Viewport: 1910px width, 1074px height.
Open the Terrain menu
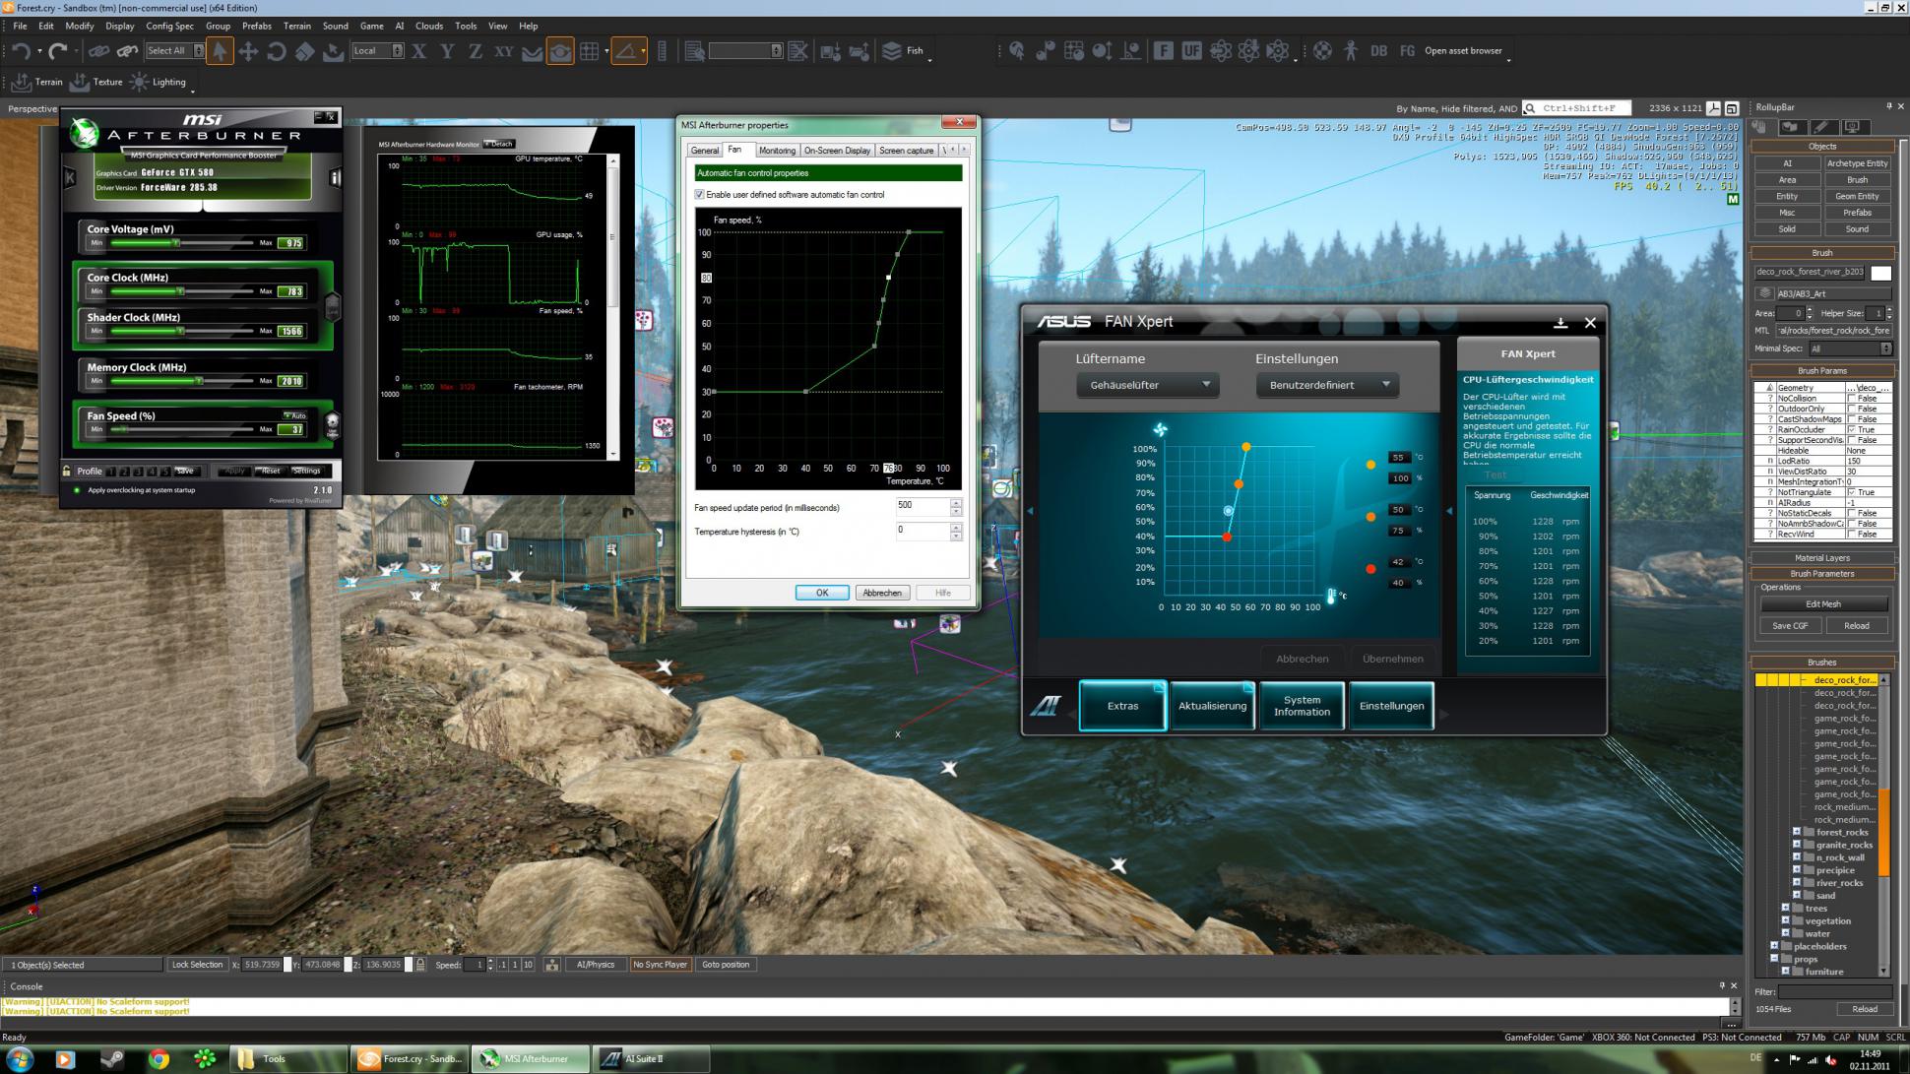click(296, 26)
